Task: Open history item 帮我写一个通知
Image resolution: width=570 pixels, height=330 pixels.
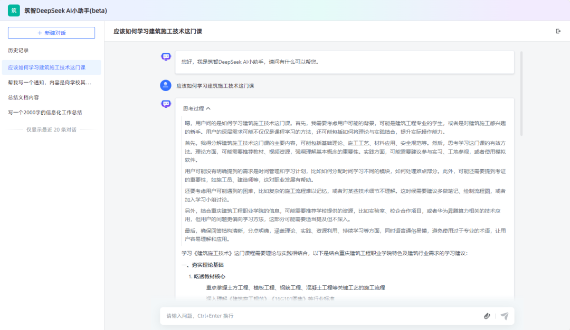Action: 49,83
